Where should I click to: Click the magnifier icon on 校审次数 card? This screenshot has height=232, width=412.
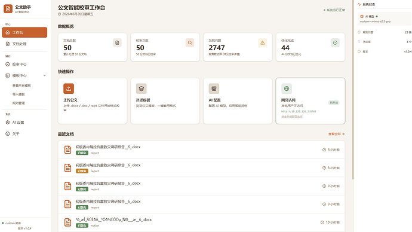(190, 42)
